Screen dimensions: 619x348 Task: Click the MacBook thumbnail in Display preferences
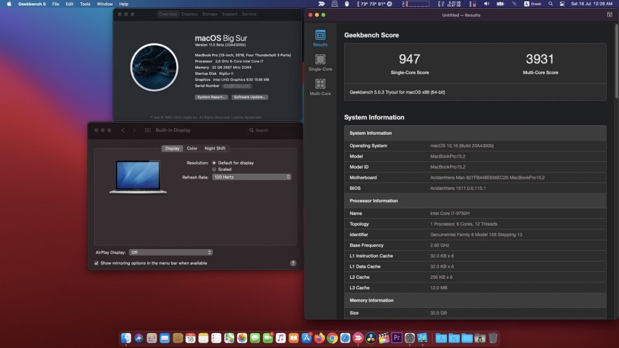point(138,177)
